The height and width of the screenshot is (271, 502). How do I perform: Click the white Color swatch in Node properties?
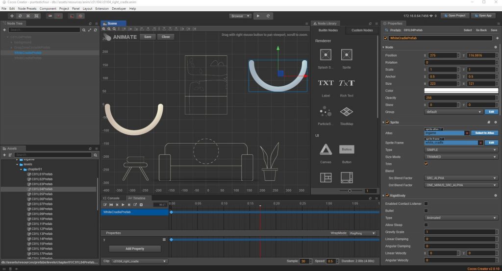click(461, 91)
